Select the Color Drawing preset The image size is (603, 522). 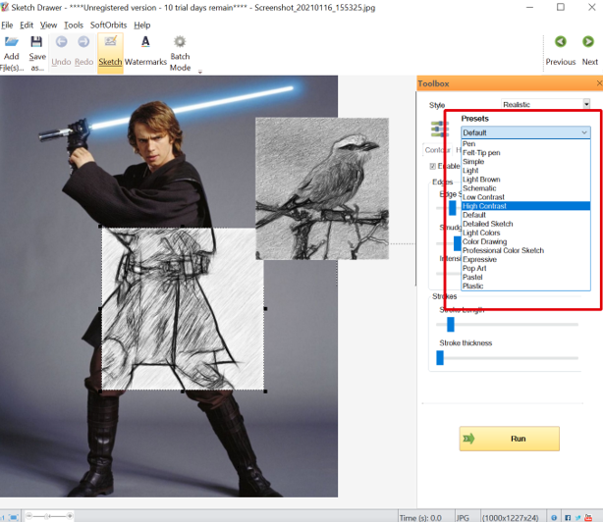(525, 241)
